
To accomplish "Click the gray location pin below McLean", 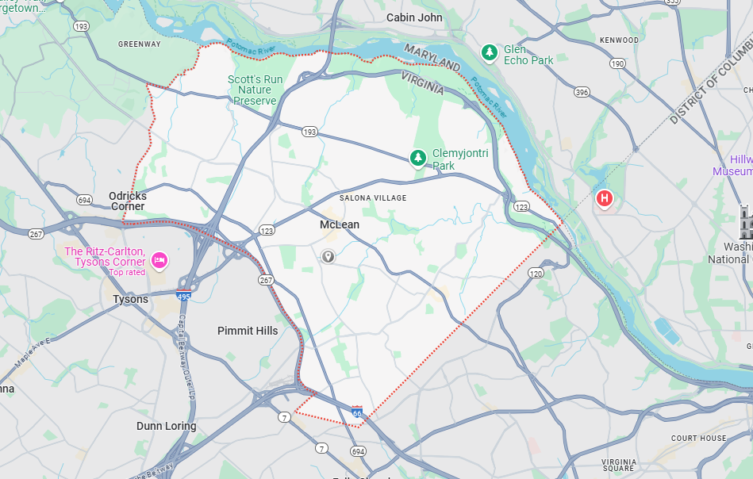I will coord(328,256).
